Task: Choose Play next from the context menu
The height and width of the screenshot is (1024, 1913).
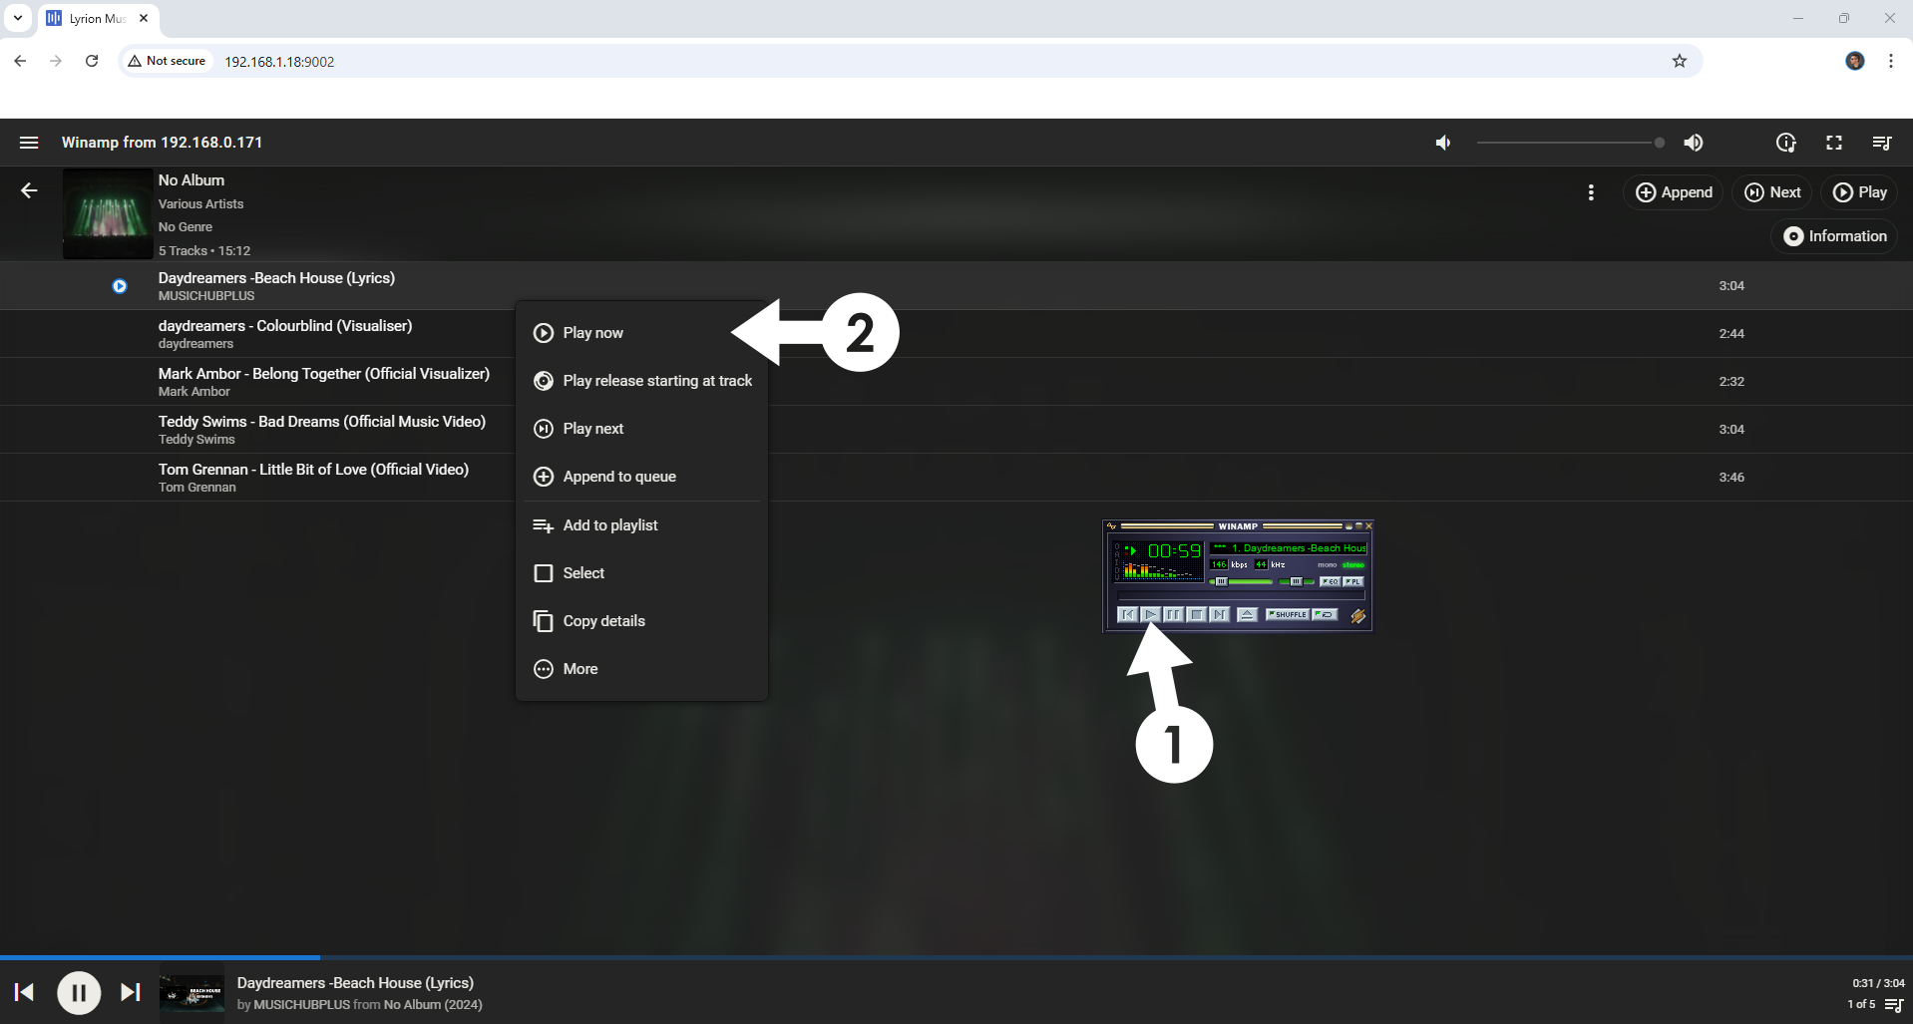Action: [592, 428]
